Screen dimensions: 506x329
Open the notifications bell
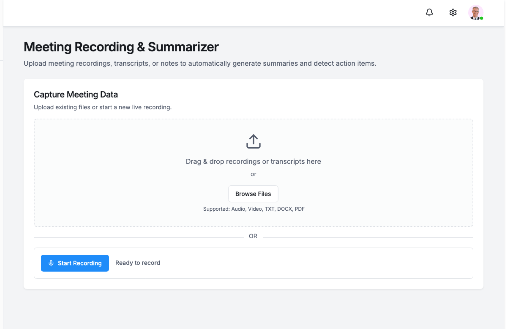point(429,12)
